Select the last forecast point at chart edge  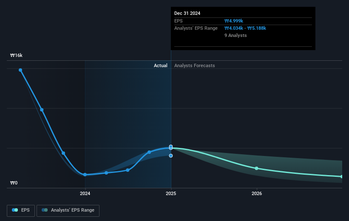coord(342,176)
